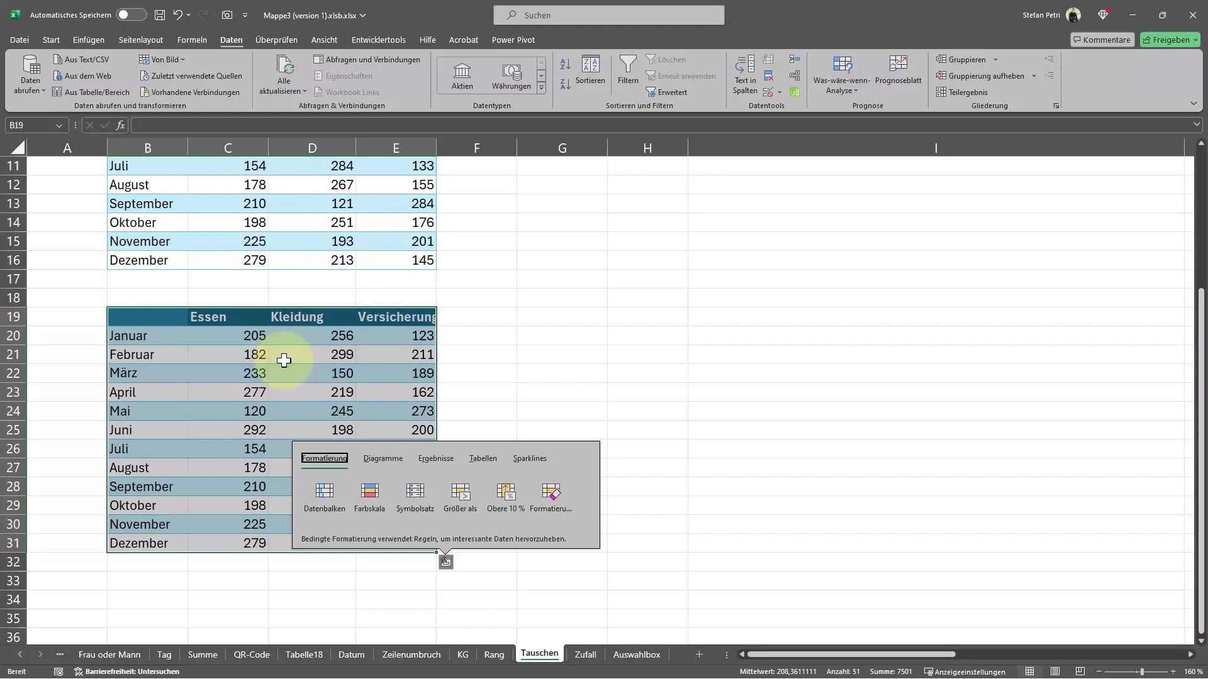Click Zuletzt verwendete Quellen
This screenshot has height=679, width=1208.
191,76
